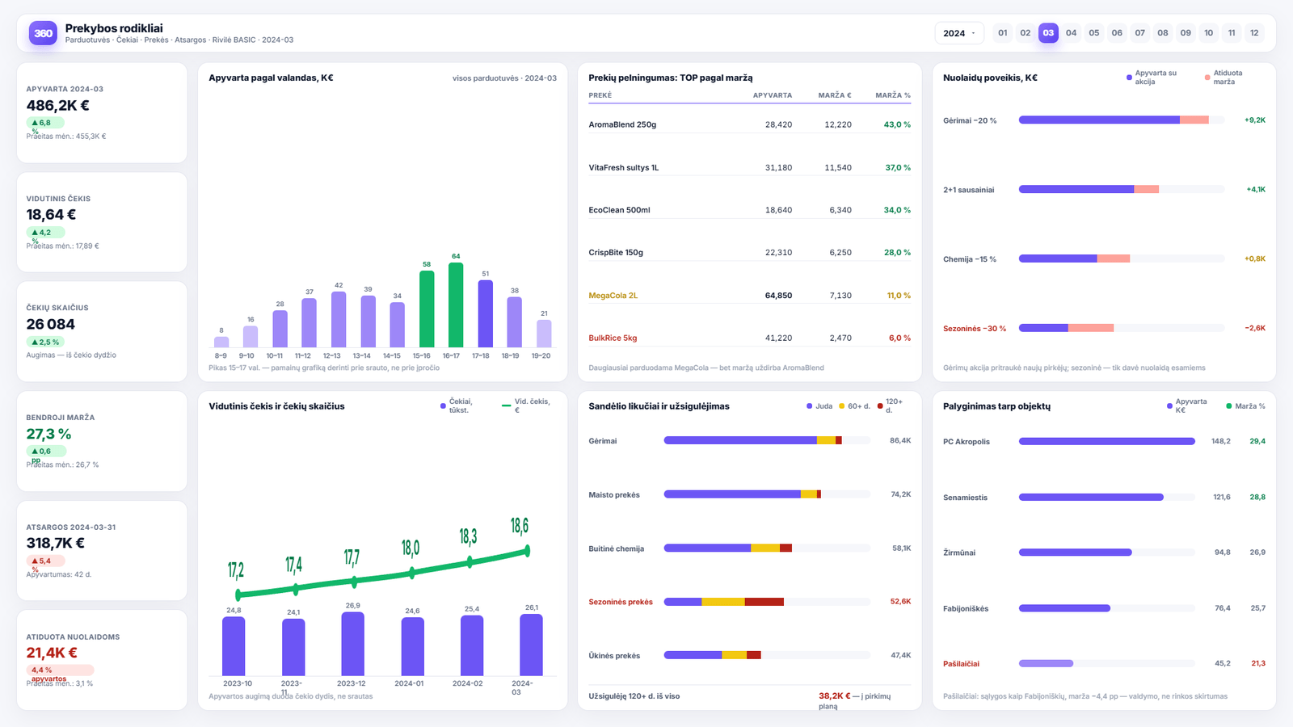
Task: Click Marža % legend dot in comparison
Action: [1229, 406]
